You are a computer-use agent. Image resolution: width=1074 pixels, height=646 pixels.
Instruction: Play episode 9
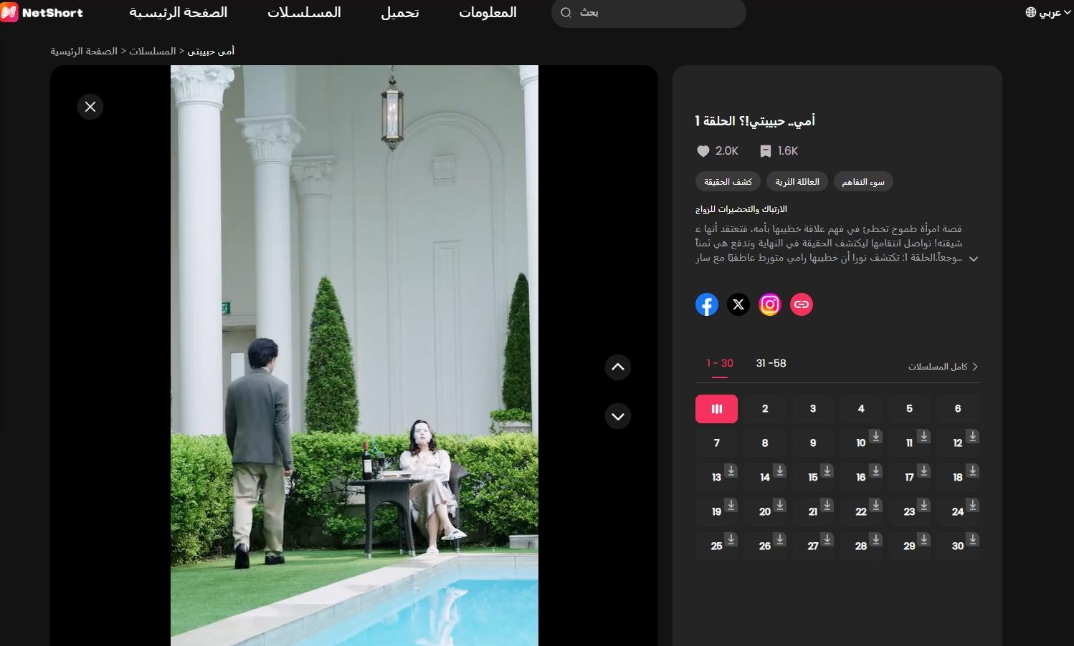[x=813, y=443]
